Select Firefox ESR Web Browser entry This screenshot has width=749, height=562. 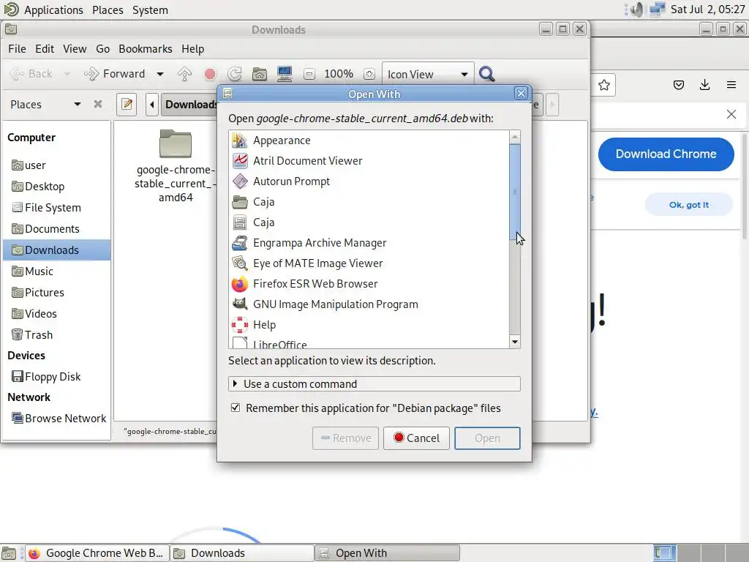pyautogui.click(x=369, y=284)
